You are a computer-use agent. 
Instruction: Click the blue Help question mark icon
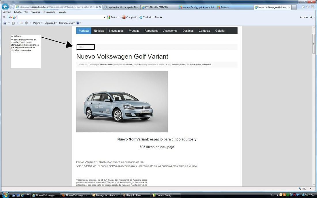tap(78, 23)
